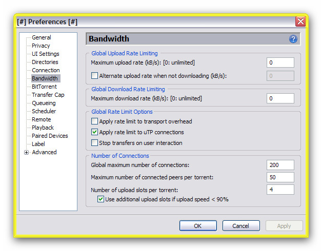Disable use additional upload slots option
The width and height of the screenshot is (322, 251).
101,199
